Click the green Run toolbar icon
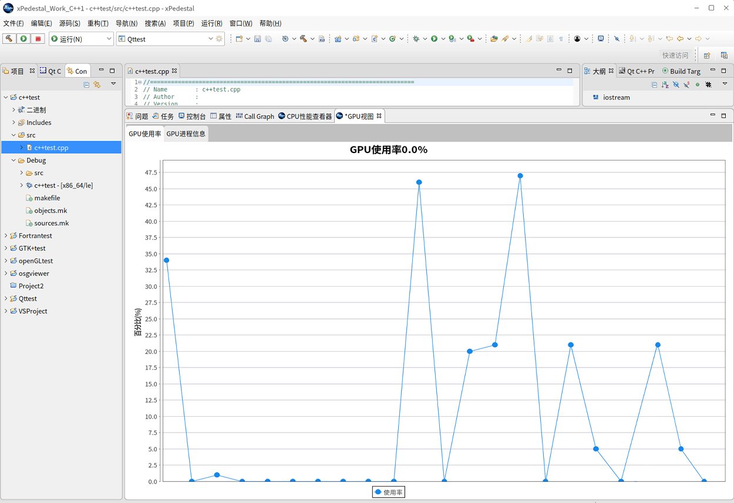This screenshot has height=503, width=734. (x=434, y=39)
